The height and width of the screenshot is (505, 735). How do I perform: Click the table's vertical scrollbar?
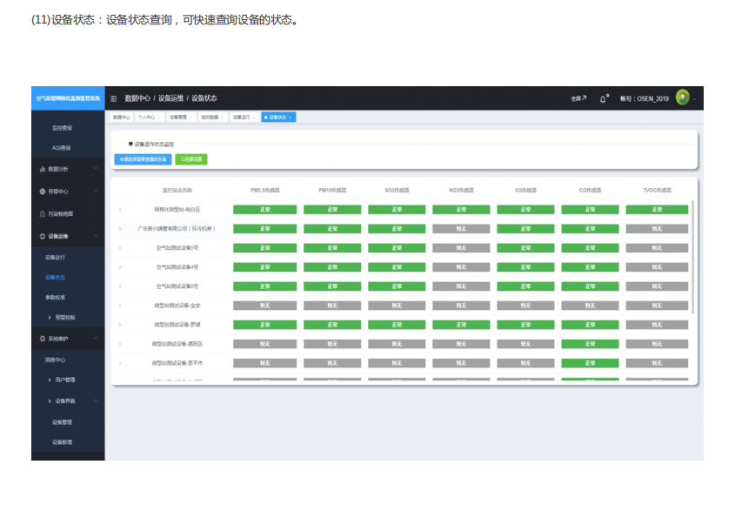coord(692,252)
